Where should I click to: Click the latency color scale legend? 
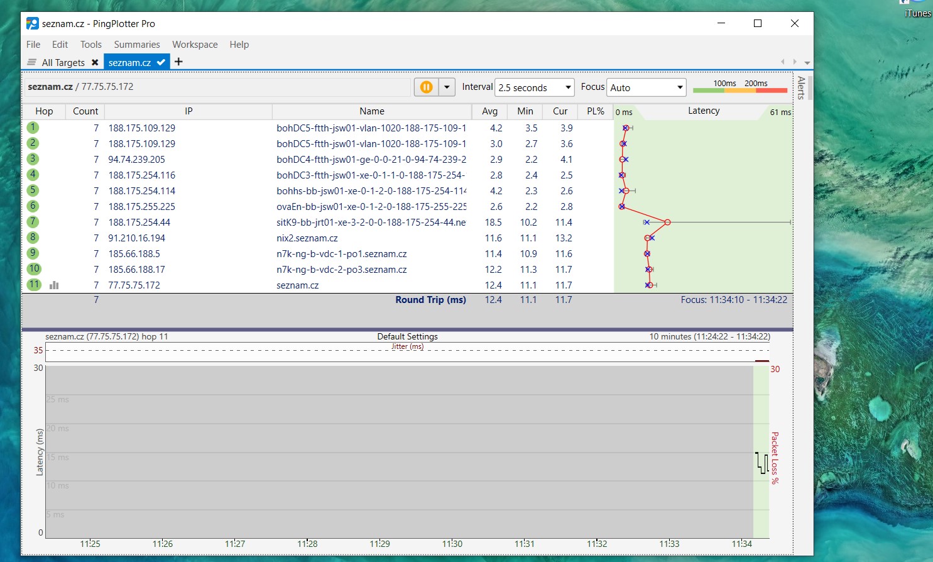point(739,87)
